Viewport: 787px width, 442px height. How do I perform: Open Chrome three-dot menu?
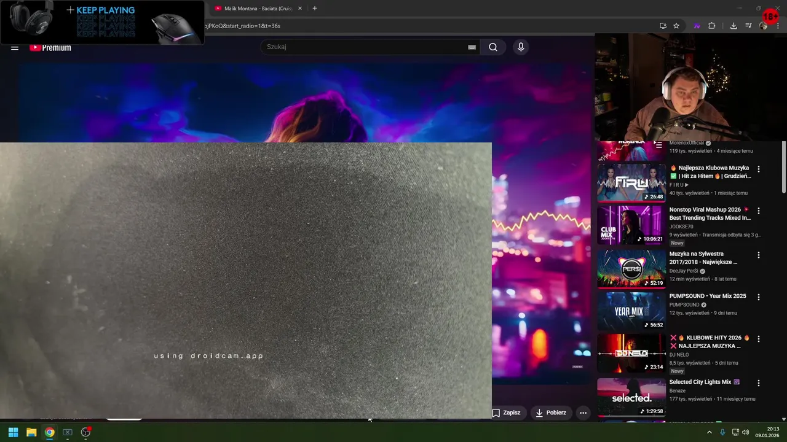[777, 26]
